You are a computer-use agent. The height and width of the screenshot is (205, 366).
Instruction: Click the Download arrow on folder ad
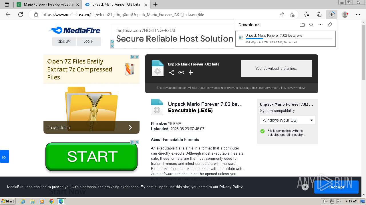click(x=130, y=128)
